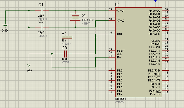Click the GND ground terminal symbol

5,25
